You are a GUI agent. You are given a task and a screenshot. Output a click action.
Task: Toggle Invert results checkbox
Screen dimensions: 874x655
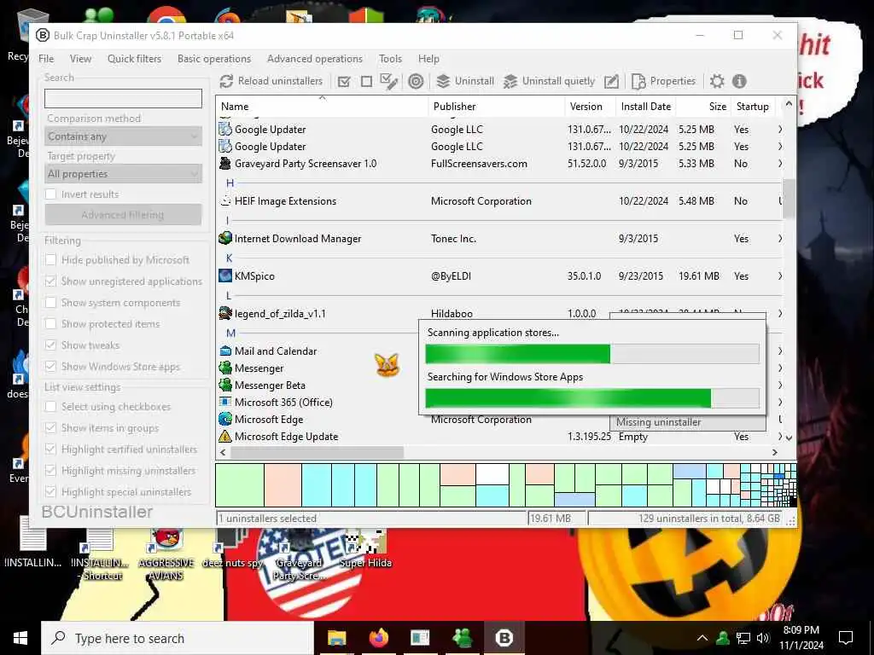pyautogui.click(x=50, y=194)
